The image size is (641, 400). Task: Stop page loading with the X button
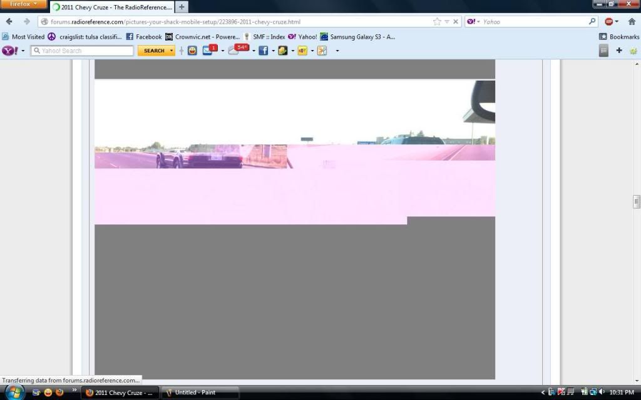tap(456, 21)
